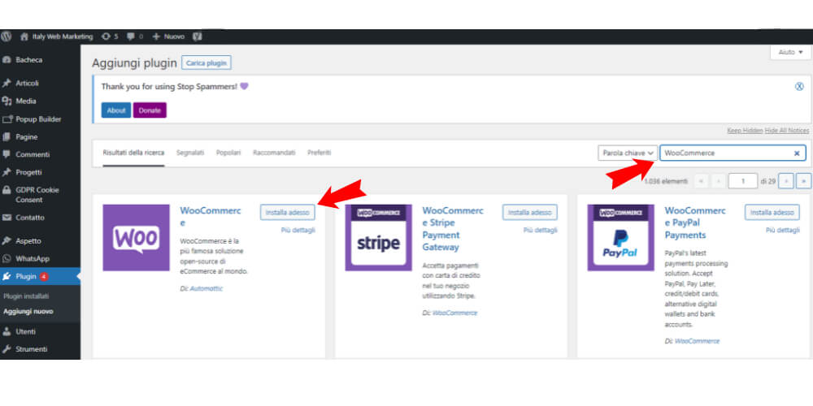Go to first results page
813x406 pixels.
702,181
